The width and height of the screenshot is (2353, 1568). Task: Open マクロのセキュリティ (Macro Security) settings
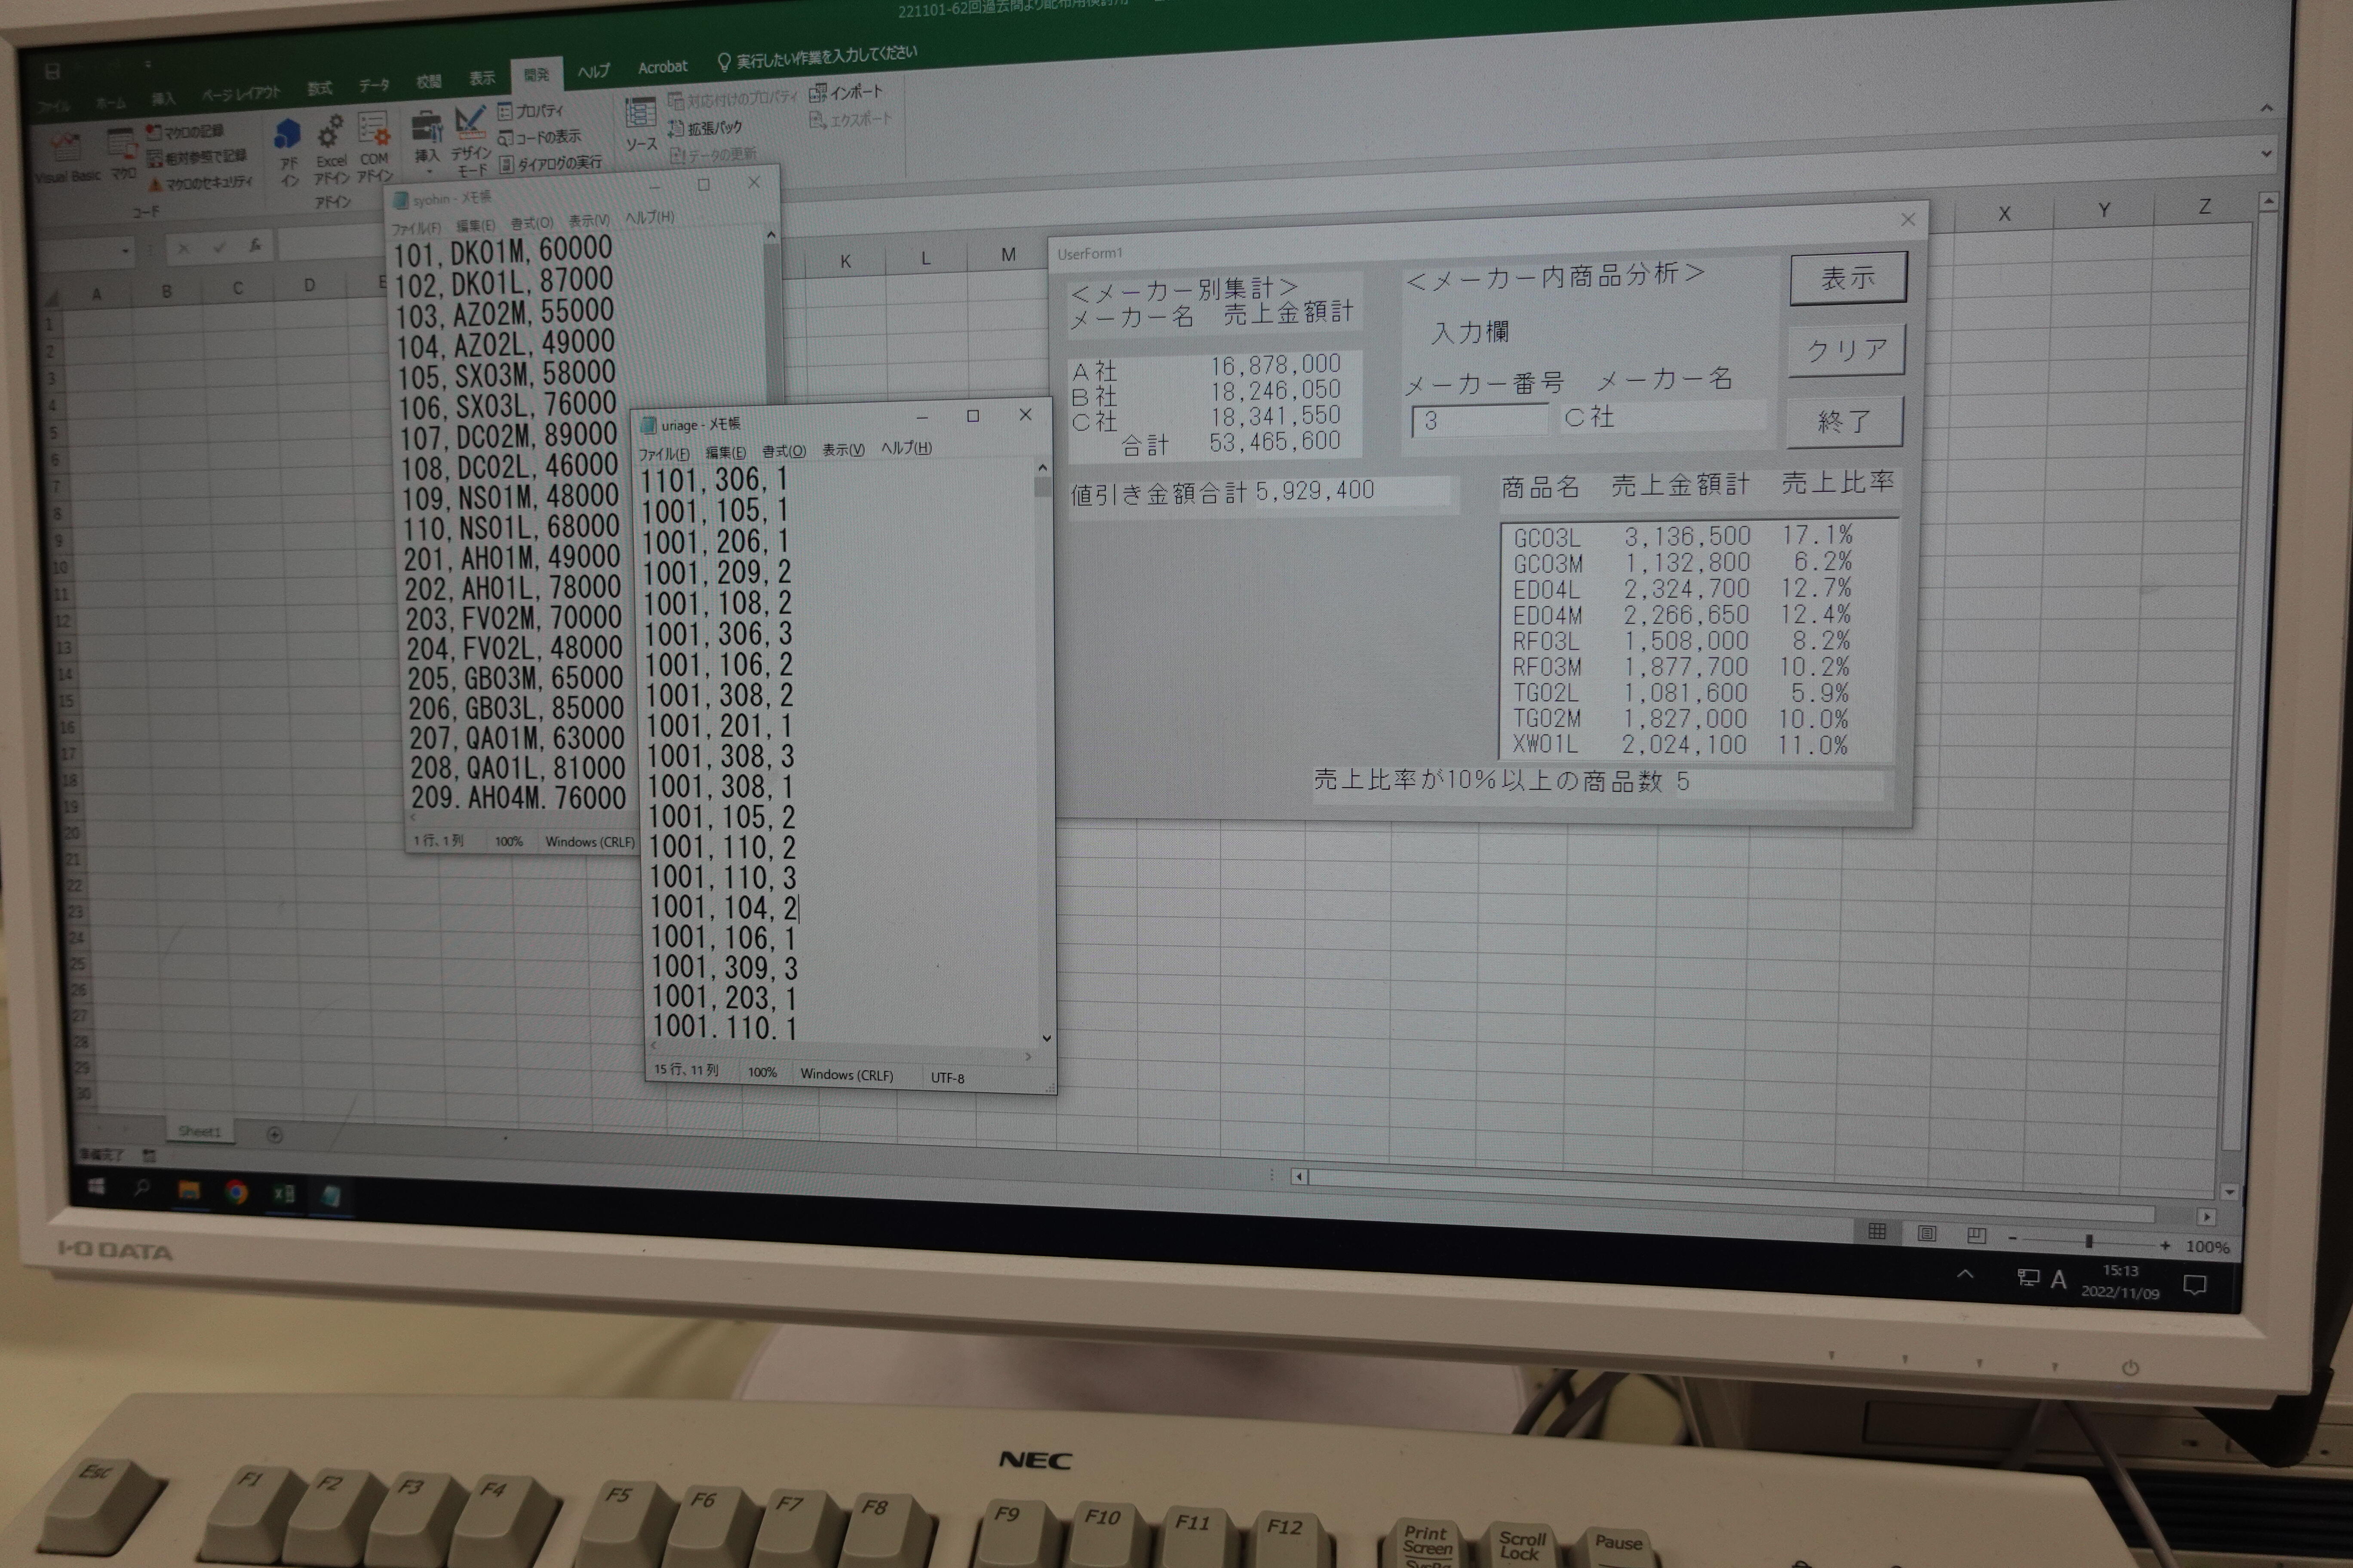201,183
